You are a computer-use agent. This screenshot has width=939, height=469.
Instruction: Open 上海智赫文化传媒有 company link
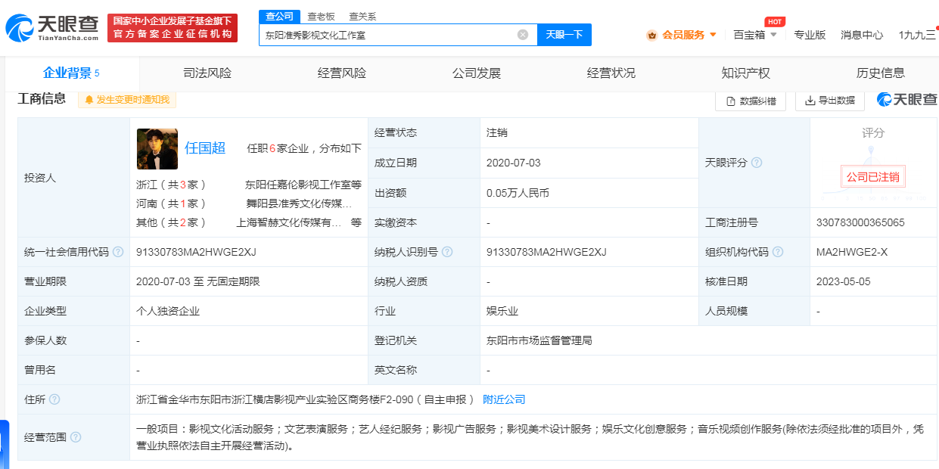(x=289, y=222)
